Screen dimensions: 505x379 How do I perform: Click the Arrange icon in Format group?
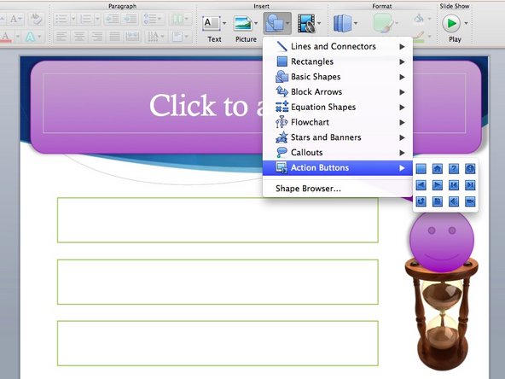(342, 23)
